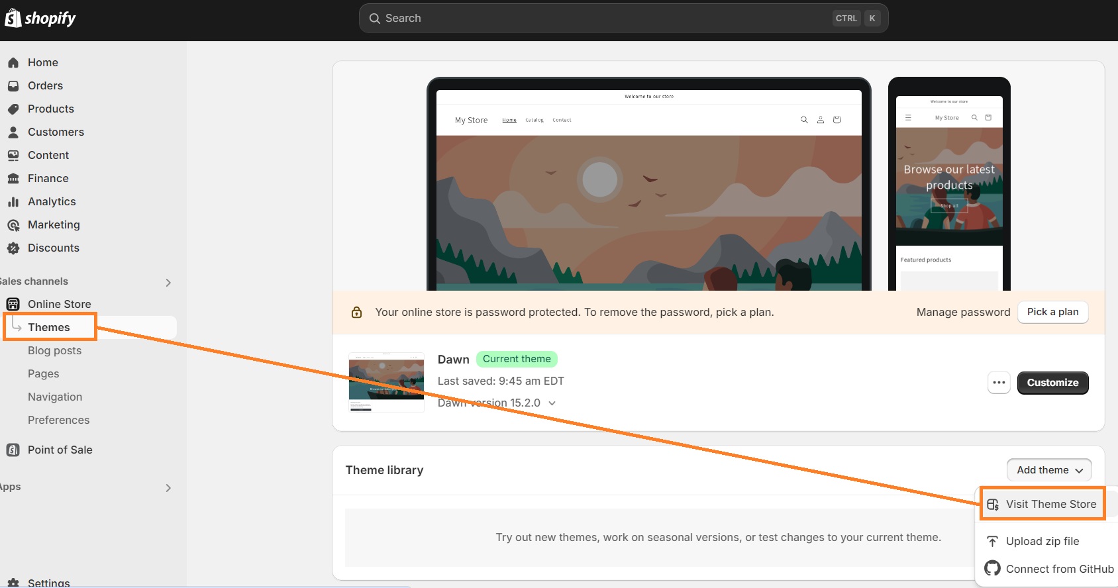Click the Settings gear icon
Viewport: 1118px width, 588px height.
click(x=13, y=583)
